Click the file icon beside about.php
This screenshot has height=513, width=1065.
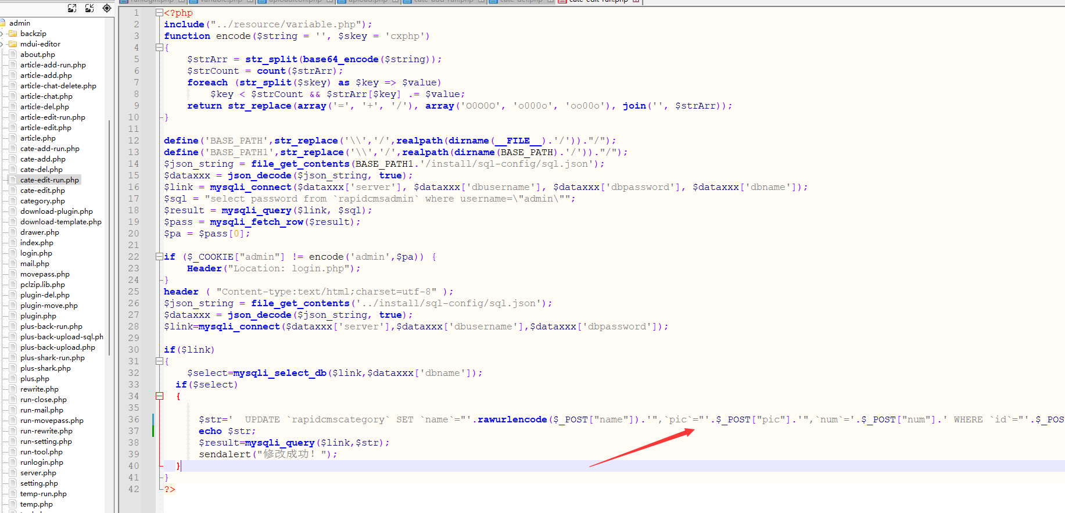point(13,55)
